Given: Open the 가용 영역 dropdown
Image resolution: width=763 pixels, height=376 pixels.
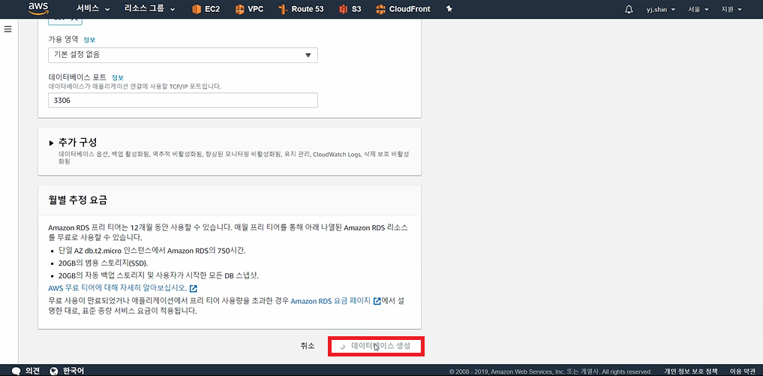Looking at the screenshot, I should (183, 55).
